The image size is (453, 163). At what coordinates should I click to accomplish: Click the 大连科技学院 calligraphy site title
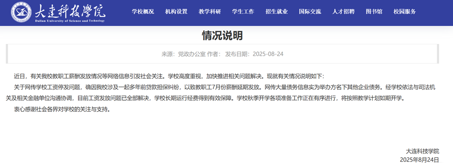tap(70, 11)
